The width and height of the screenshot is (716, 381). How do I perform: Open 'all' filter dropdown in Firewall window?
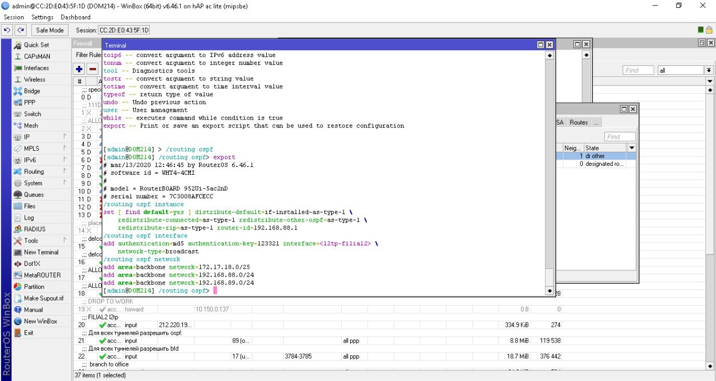[709, 70]
